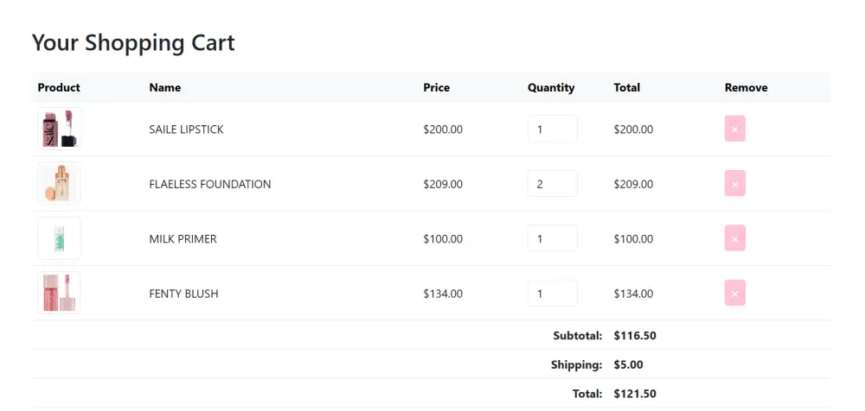Image resolution: width=865 pixels, height=411 pixels.
Task: Click the Quantity column header
Action: (551, 87)
